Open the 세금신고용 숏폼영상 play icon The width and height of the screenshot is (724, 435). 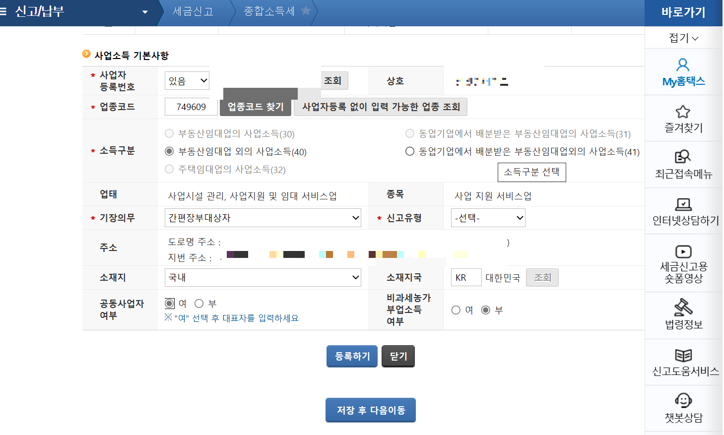(x=683, y=251)
